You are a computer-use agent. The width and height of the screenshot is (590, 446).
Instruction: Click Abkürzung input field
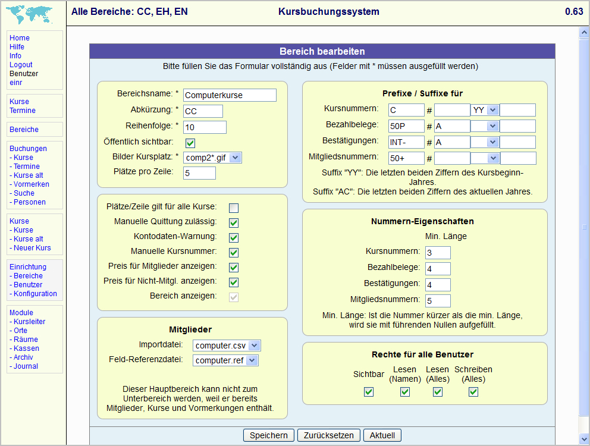[203, 111]
